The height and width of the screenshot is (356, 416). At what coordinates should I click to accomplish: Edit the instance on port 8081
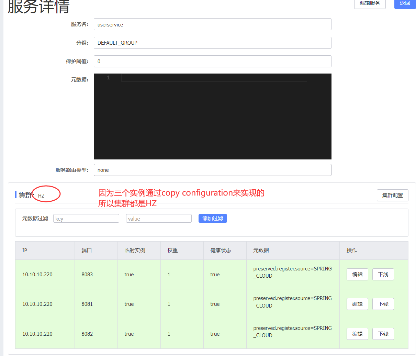tap(357, 304)
